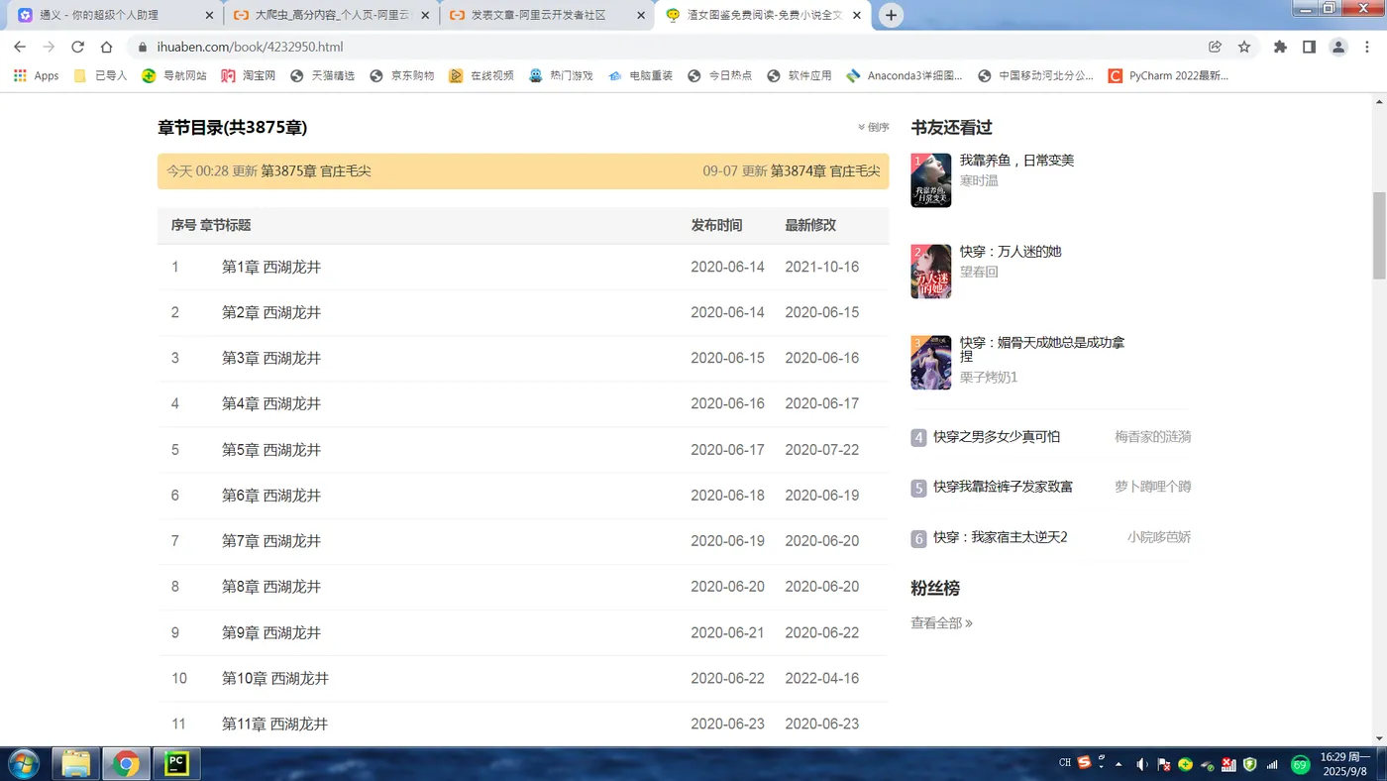Open a new browser tab
The height and width of the screenshot is (781, 1387).
point(891,15)
